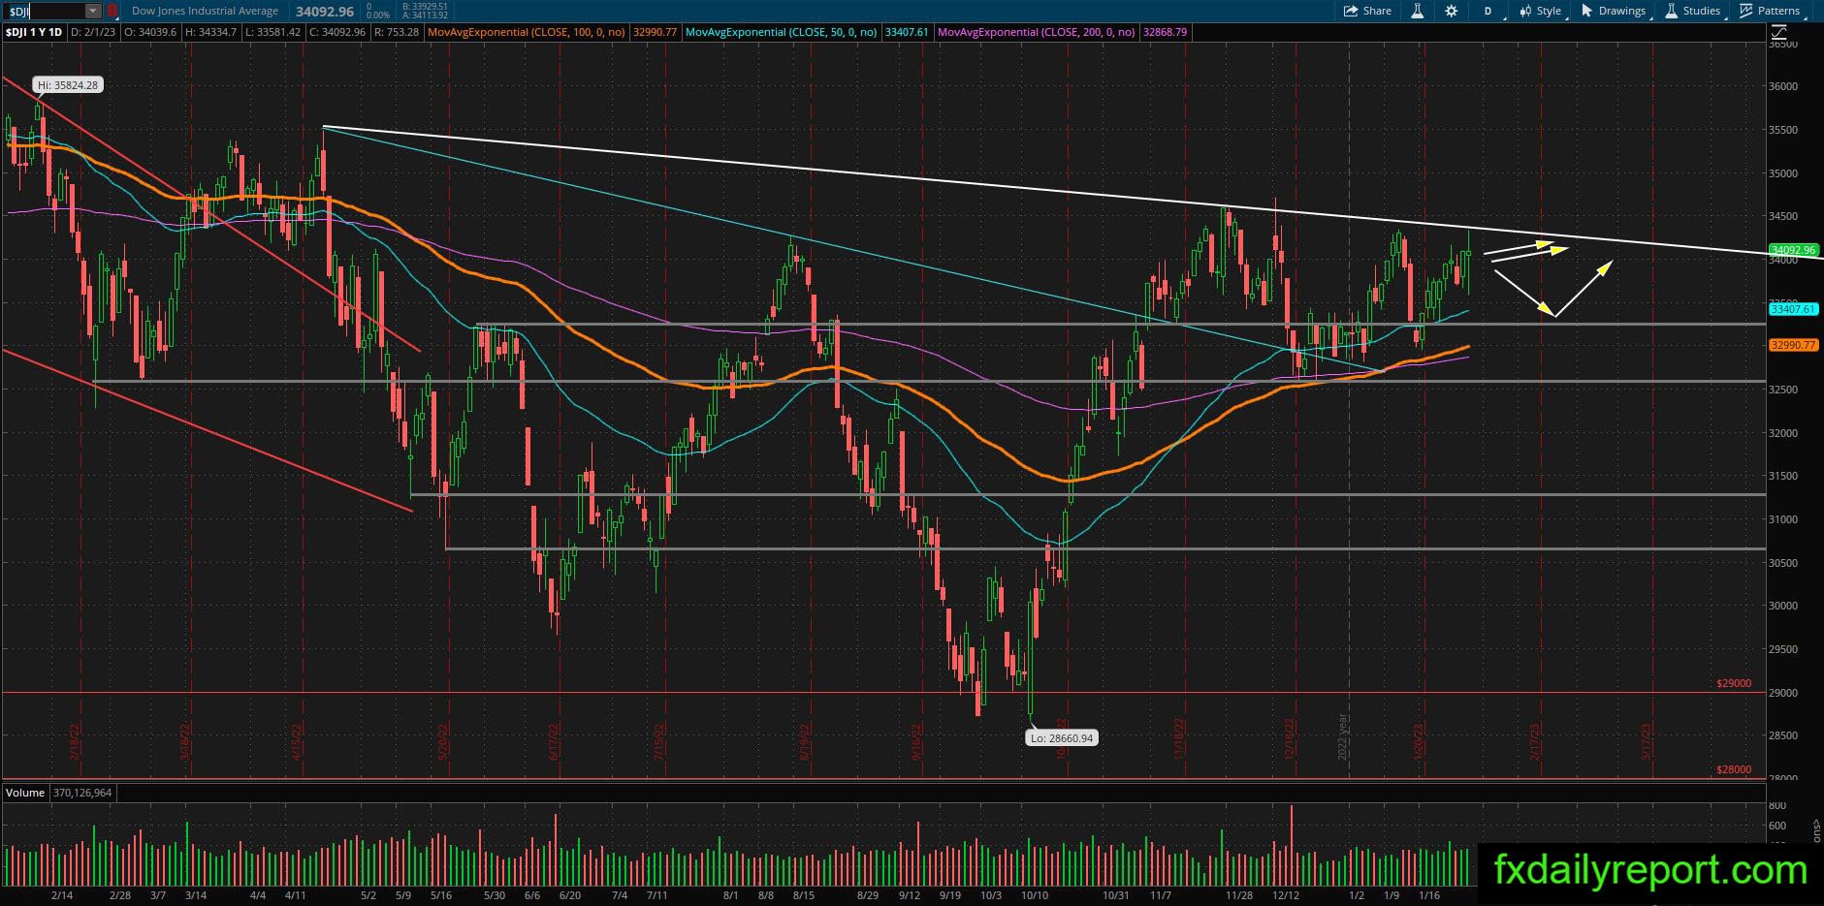Screen dimensions: 1824x906
Task: Click the ask price A: 34113.92
Action: click(425, 16)
